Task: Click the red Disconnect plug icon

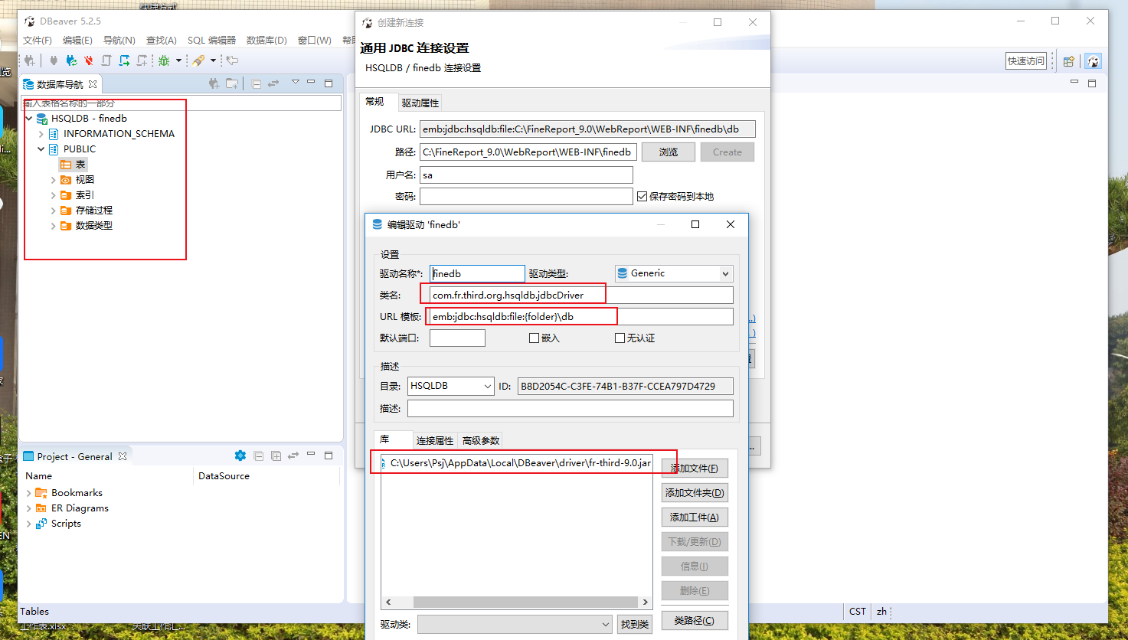Action: point(89,60)
